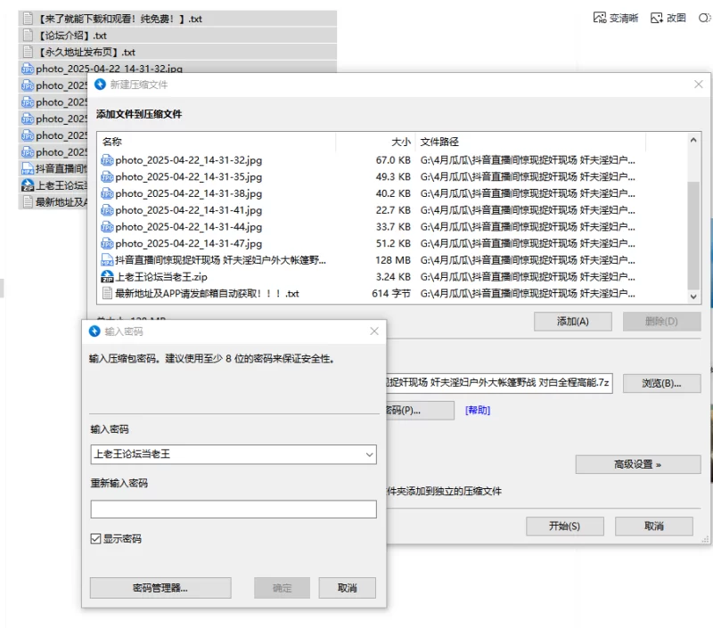Click the file name 【论坛介绍】.txt
The width and height of the screenshot is (713, 628).
coord(71,36)
